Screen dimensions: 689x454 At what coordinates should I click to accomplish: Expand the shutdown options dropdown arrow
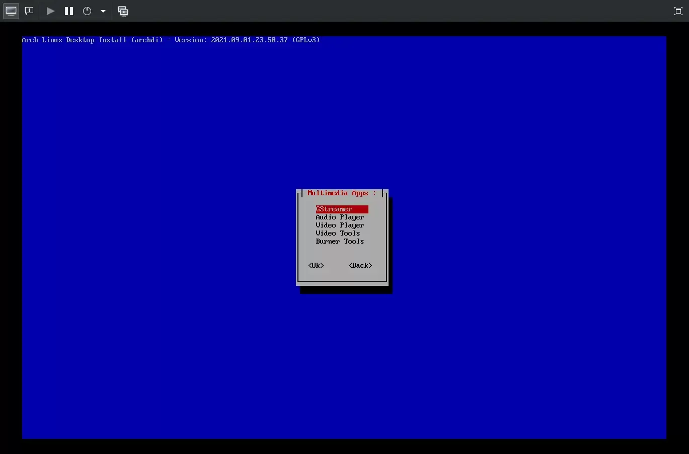[x=103, y=11]
